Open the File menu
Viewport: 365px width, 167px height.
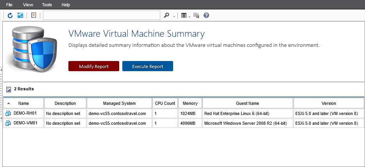coord(9,5)
